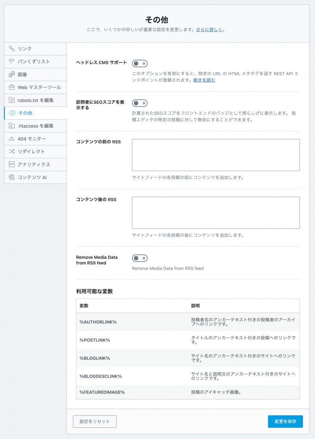
Task: Open the さらに詳しく link
Action: tap(209, 30)
